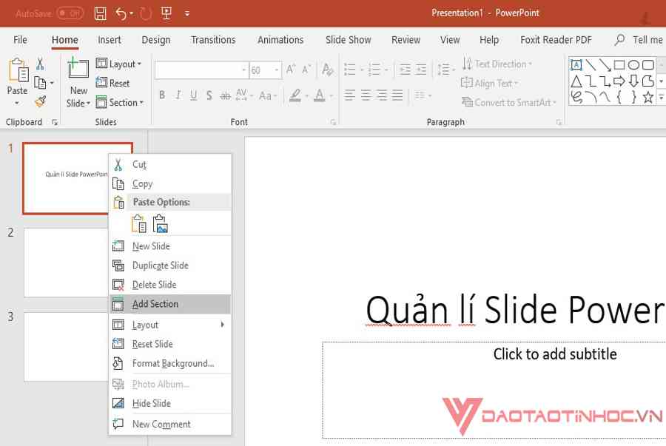Screen dimensions: 666x446
Task: Toggle Strikethrough formatting
Action: (225, 96)
